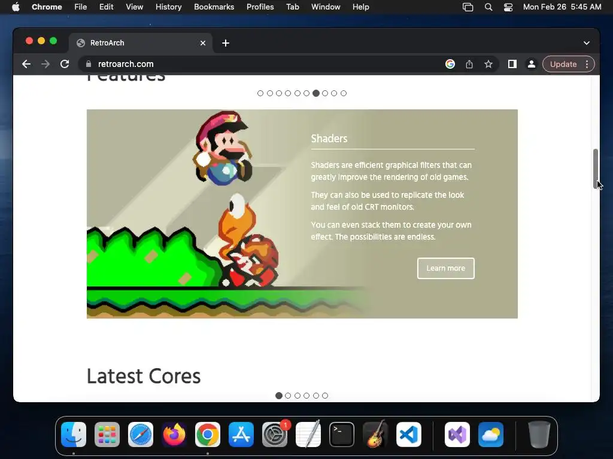
Task: Click the Latest Cores heading
Action: click(144, 377)
